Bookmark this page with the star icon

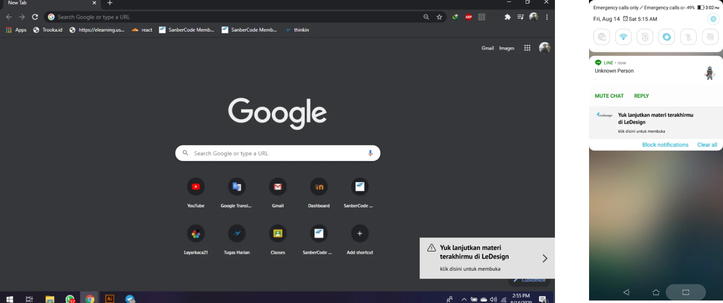(x=439, y=17)
